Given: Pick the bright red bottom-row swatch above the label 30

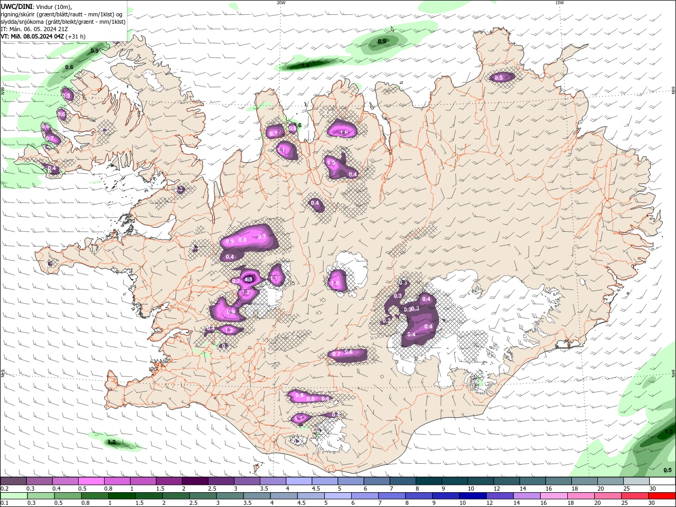Looking at the screenshot, I should pos(661,496).
